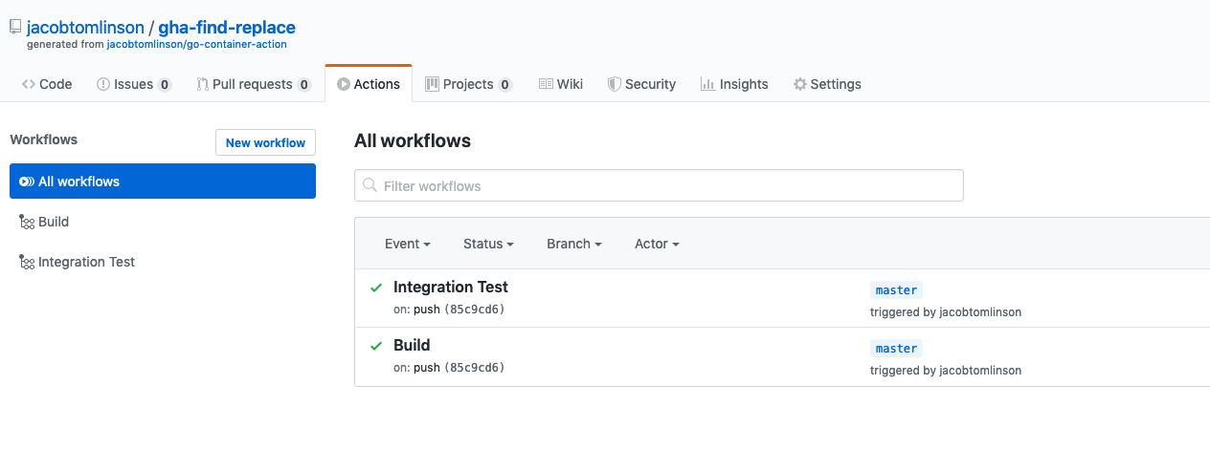Click the Wiki tab book icon
The height and width of the screenshot is (449, 1210).
[x=546, y=84]
